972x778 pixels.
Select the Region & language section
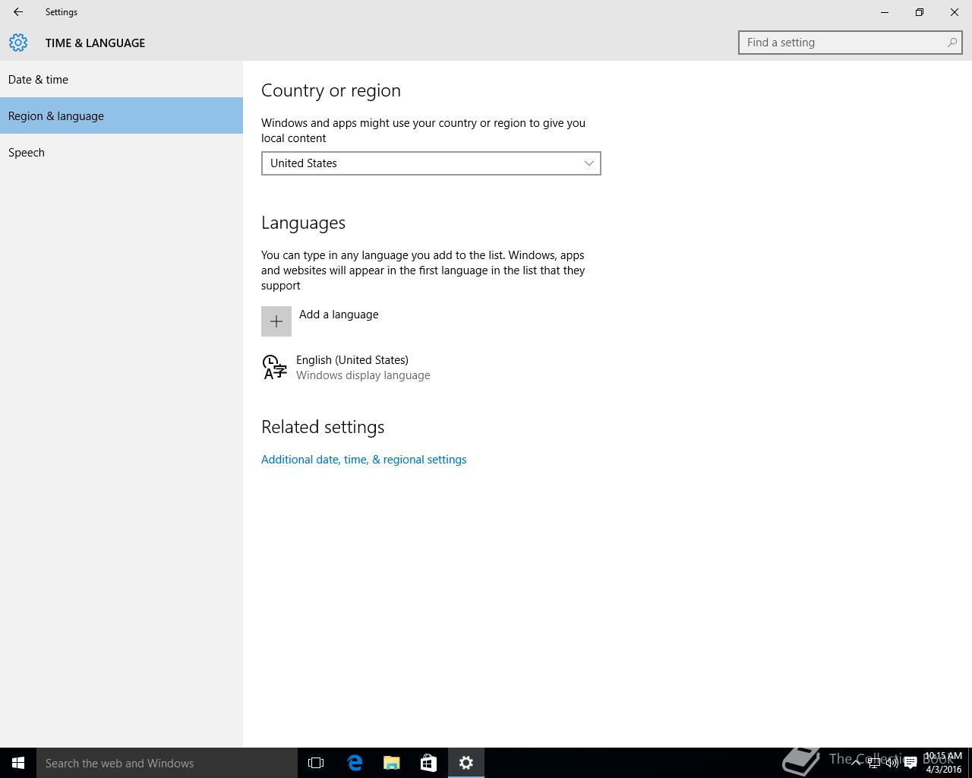pos(56,116)
